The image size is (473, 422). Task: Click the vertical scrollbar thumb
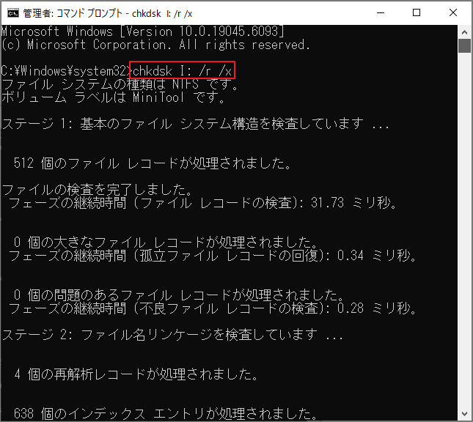tap(464, 46)
